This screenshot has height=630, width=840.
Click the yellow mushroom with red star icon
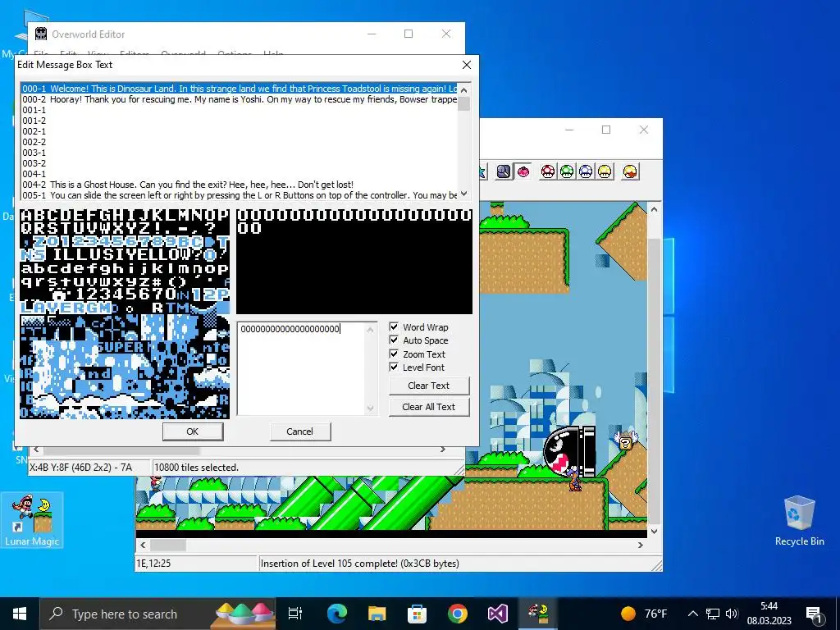point(631,171)
